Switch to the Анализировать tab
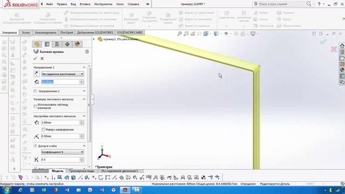The image size is (345, 194). (x=46, y=32)
